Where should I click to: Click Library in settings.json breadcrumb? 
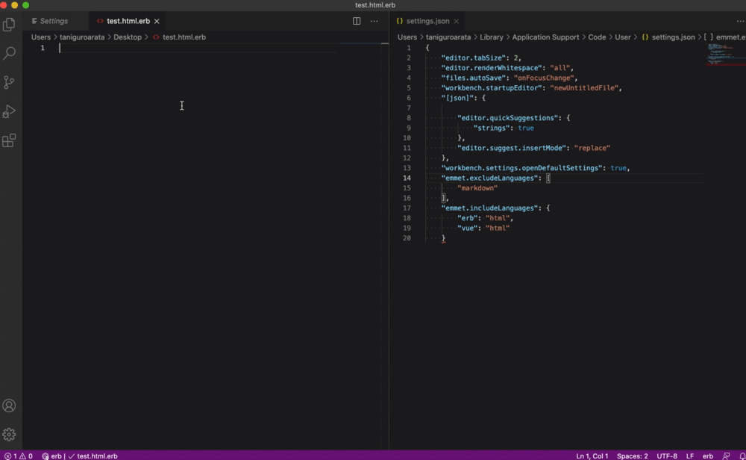pyautogui.click(x=492, y=37)
